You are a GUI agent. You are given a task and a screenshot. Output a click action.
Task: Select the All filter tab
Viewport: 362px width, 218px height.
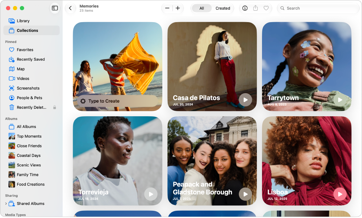(x=202, y=8)
